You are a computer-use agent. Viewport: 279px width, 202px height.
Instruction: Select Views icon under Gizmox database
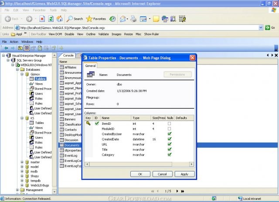point(31,83)
